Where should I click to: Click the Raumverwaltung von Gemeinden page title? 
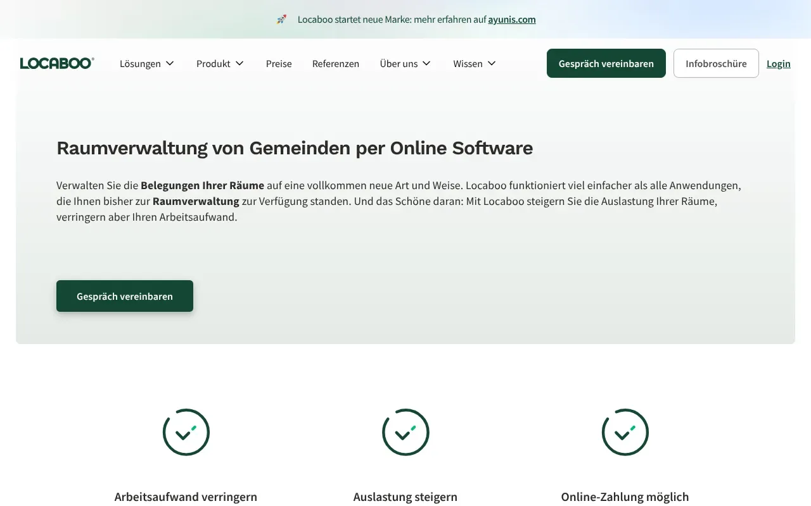295,148
